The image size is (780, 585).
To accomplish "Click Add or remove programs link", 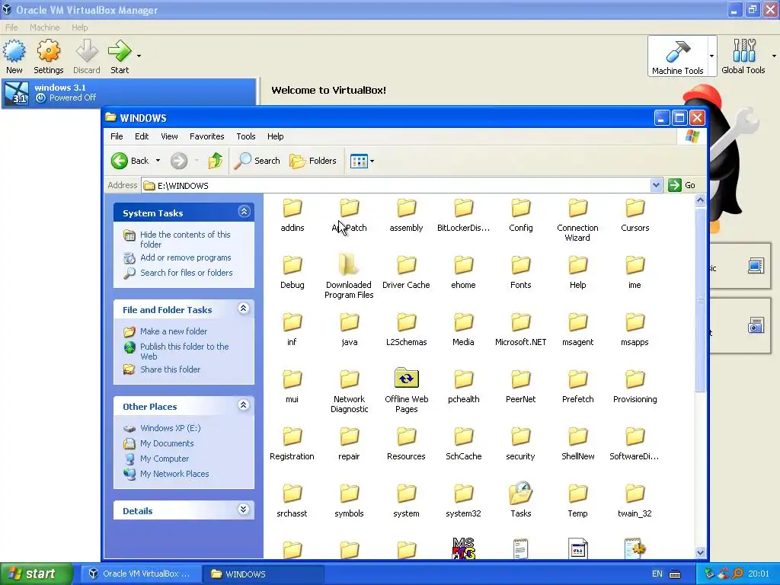I will [x=186, y=257].
